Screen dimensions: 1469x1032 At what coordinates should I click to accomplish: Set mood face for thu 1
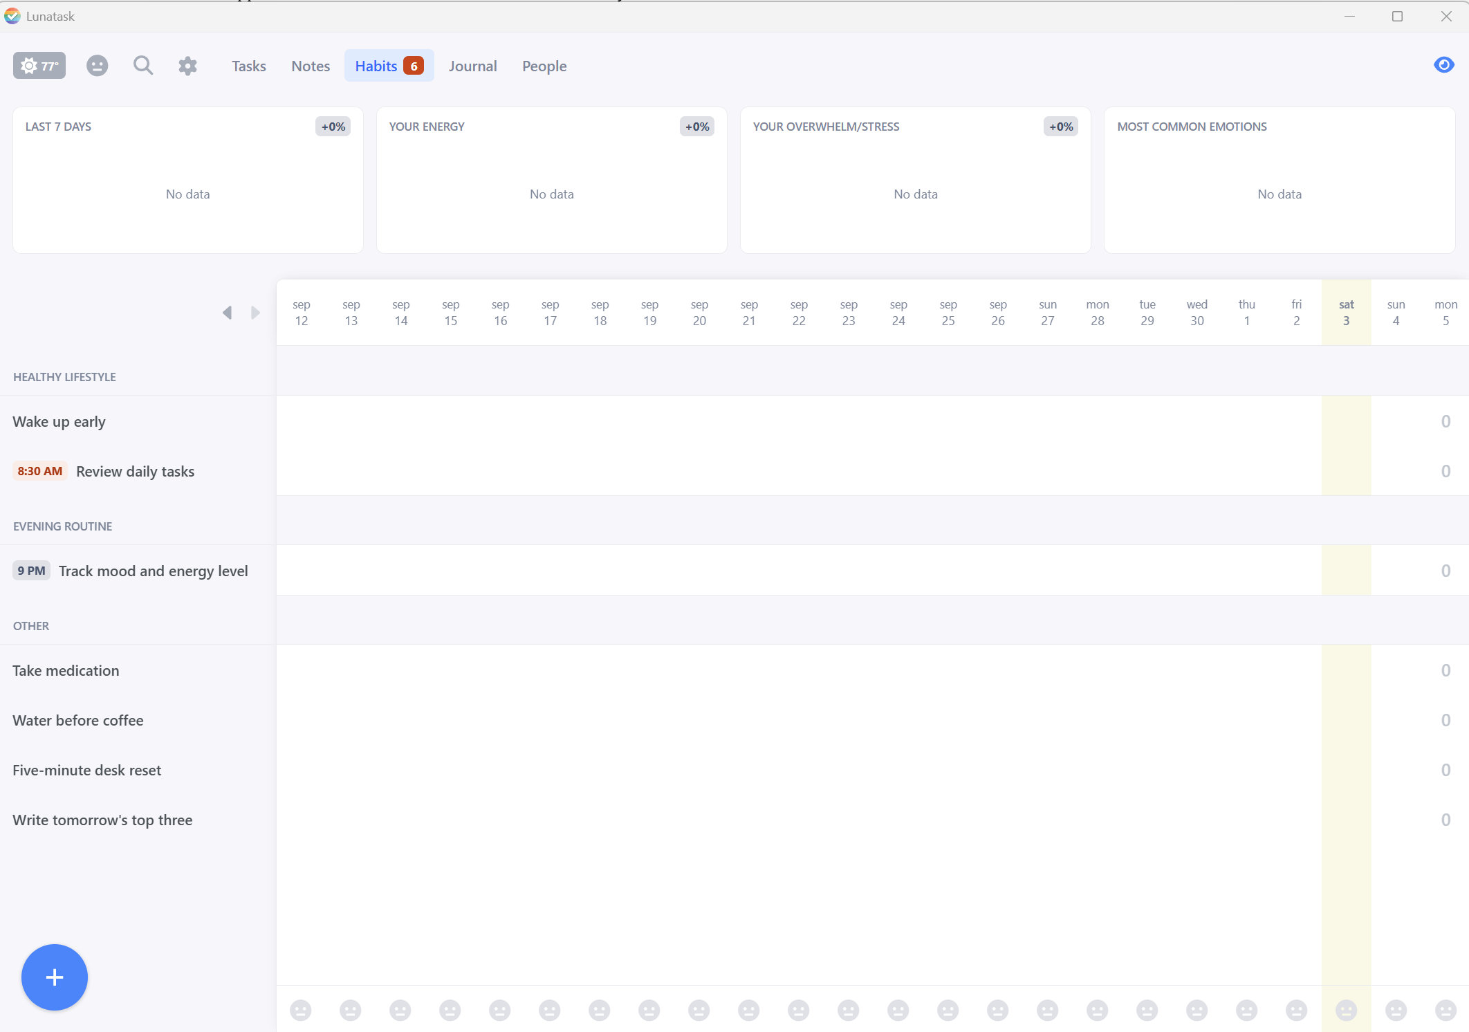click(1247, 1010)
